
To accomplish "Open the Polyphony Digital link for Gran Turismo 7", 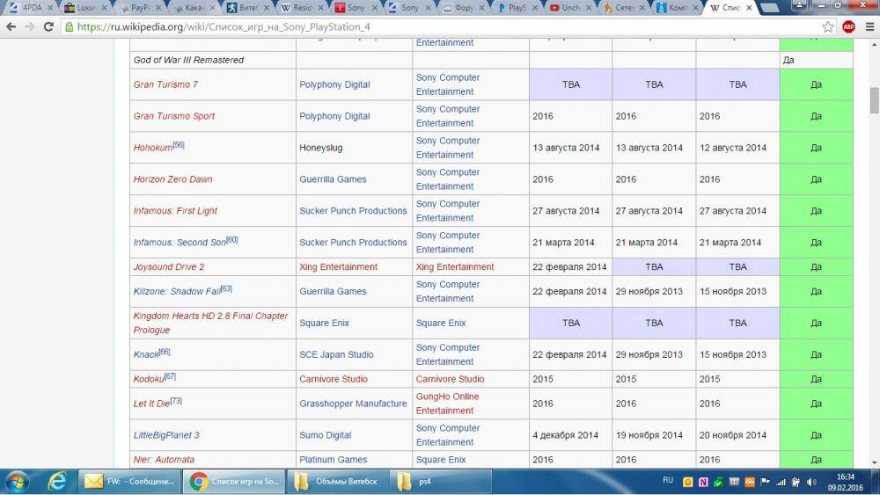I will pos(334,84).
